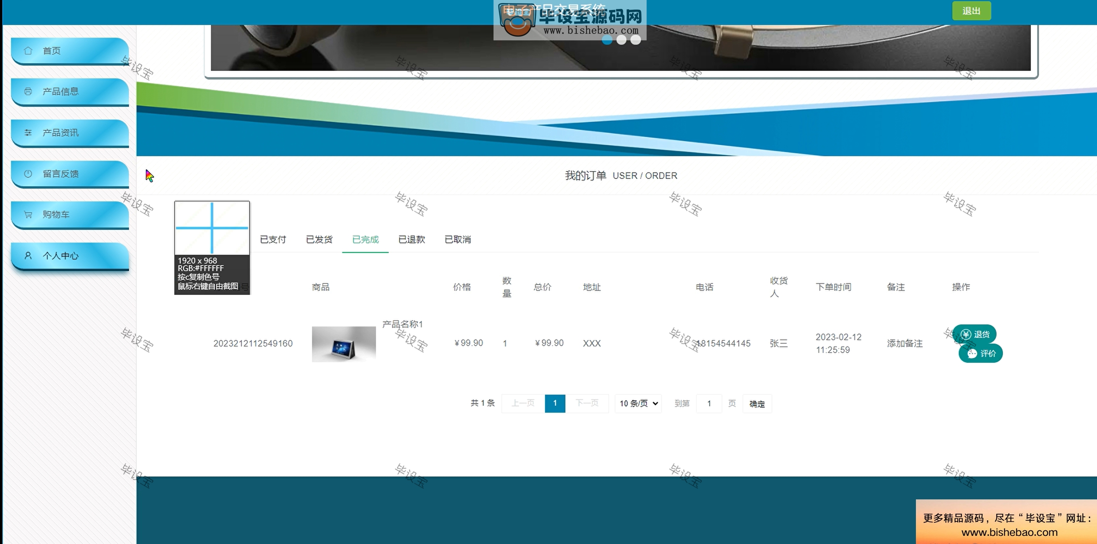Open the 个人中心 sidebar menu item
The image size is (1097, 544).
[70, 256]
